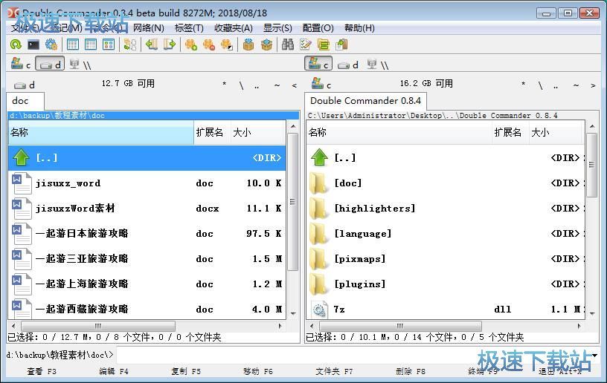Viewport: 607px width, 383px height.
Task: Open the 配置(O) menu
Action: [318, 28]
